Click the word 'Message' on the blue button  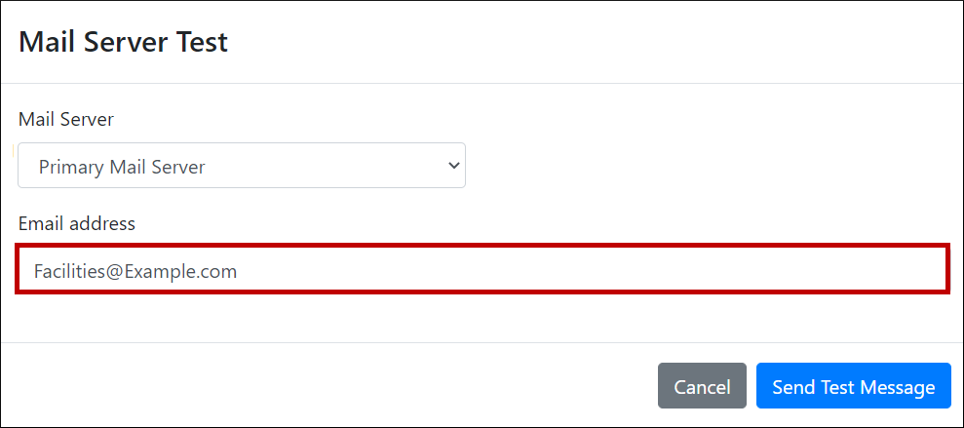tap(897, 387)
